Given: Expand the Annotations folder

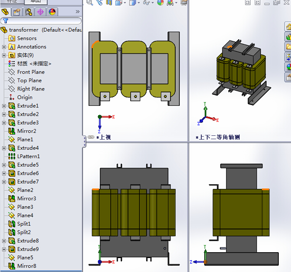Looking at the screenshot, I should [4, 47].
